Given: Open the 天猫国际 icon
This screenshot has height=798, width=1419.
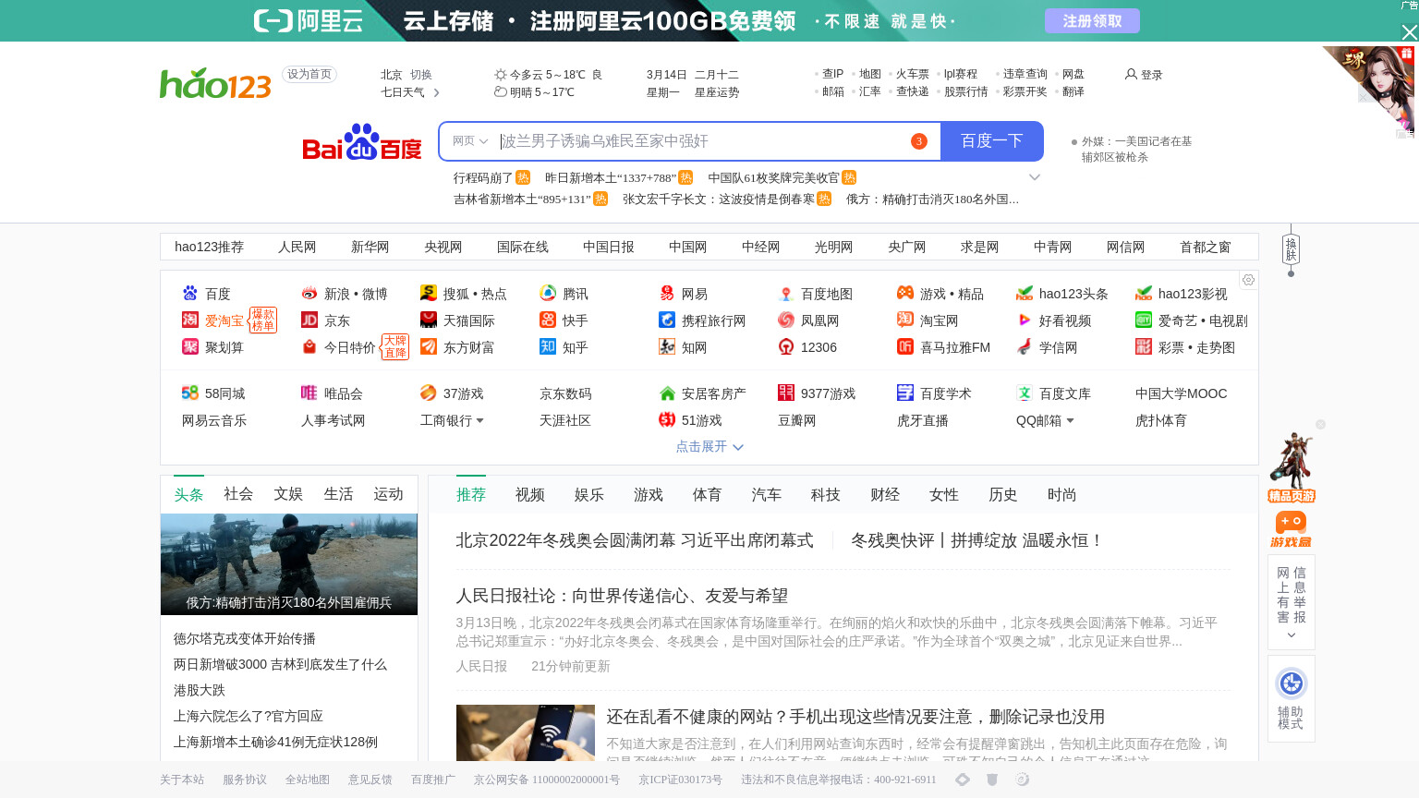Looking at the screenshot, I should click(428, 320).
